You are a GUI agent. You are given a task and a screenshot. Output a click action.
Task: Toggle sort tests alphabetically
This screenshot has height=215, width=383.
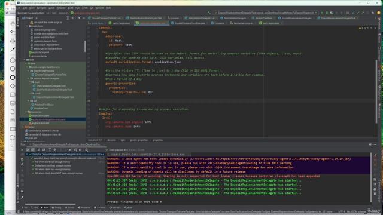[x=39, y=150]
